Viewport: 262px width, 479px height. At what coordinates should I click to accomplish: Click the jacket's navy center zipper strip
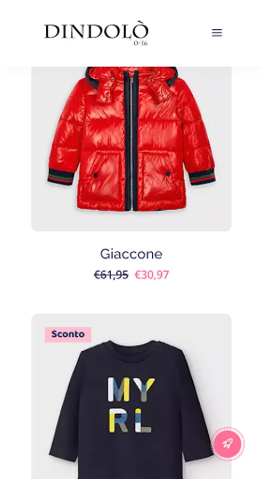pyautogui.click(x=132, y=141)
